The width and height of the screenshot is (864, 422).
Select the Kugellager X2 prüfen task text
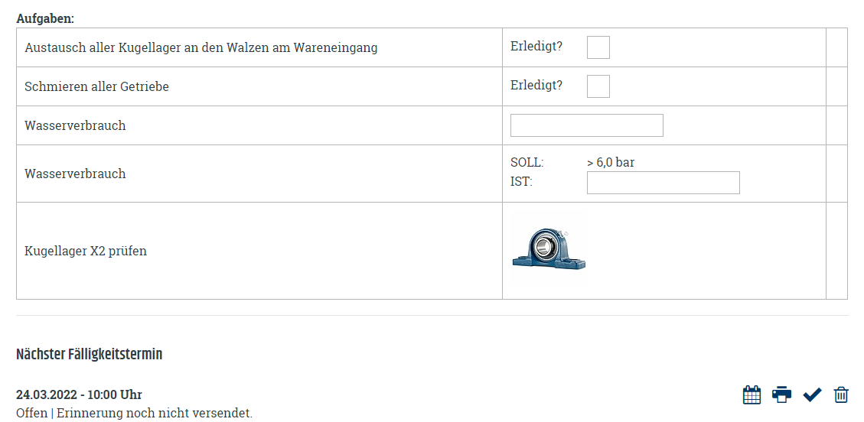(x=86, y=252)
